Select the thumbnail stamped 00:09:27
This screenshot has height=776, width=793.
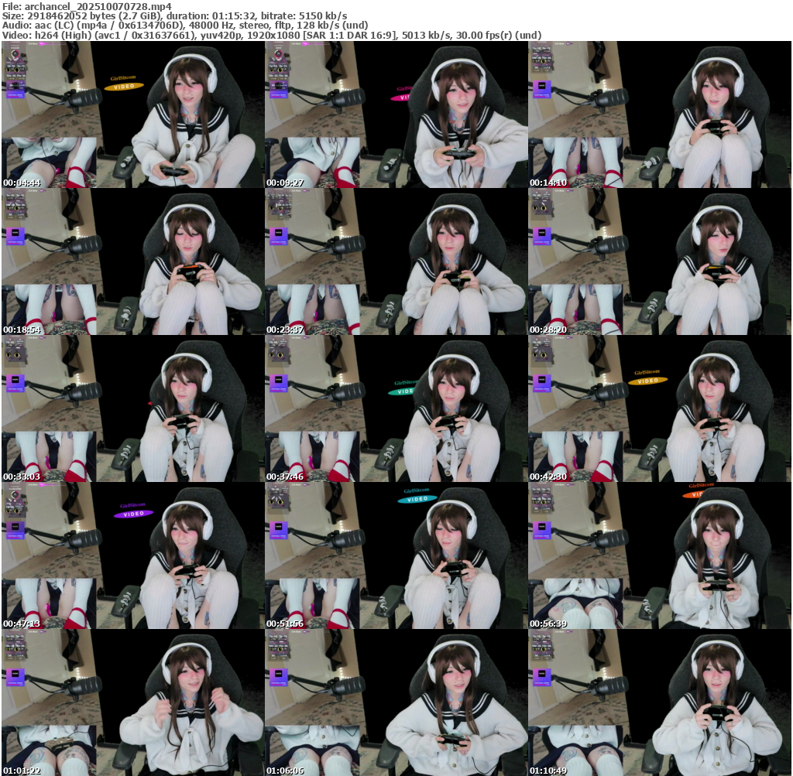coord(396,115)
